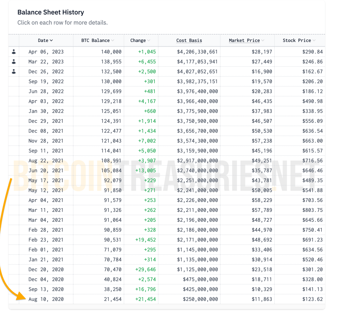Click the Change column sort chevron
The height and width of the screenshot is (313, 338).
tap(149, 41)
